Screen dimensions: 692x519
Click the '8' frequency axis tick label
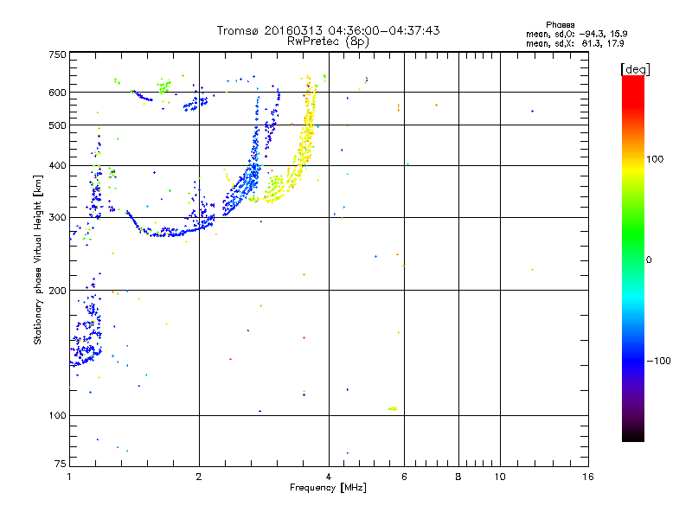[458, 477]
